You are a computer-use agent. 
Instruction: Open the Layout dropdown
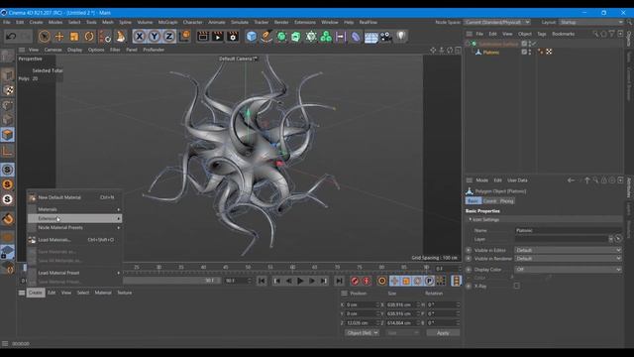coord(591,22)
